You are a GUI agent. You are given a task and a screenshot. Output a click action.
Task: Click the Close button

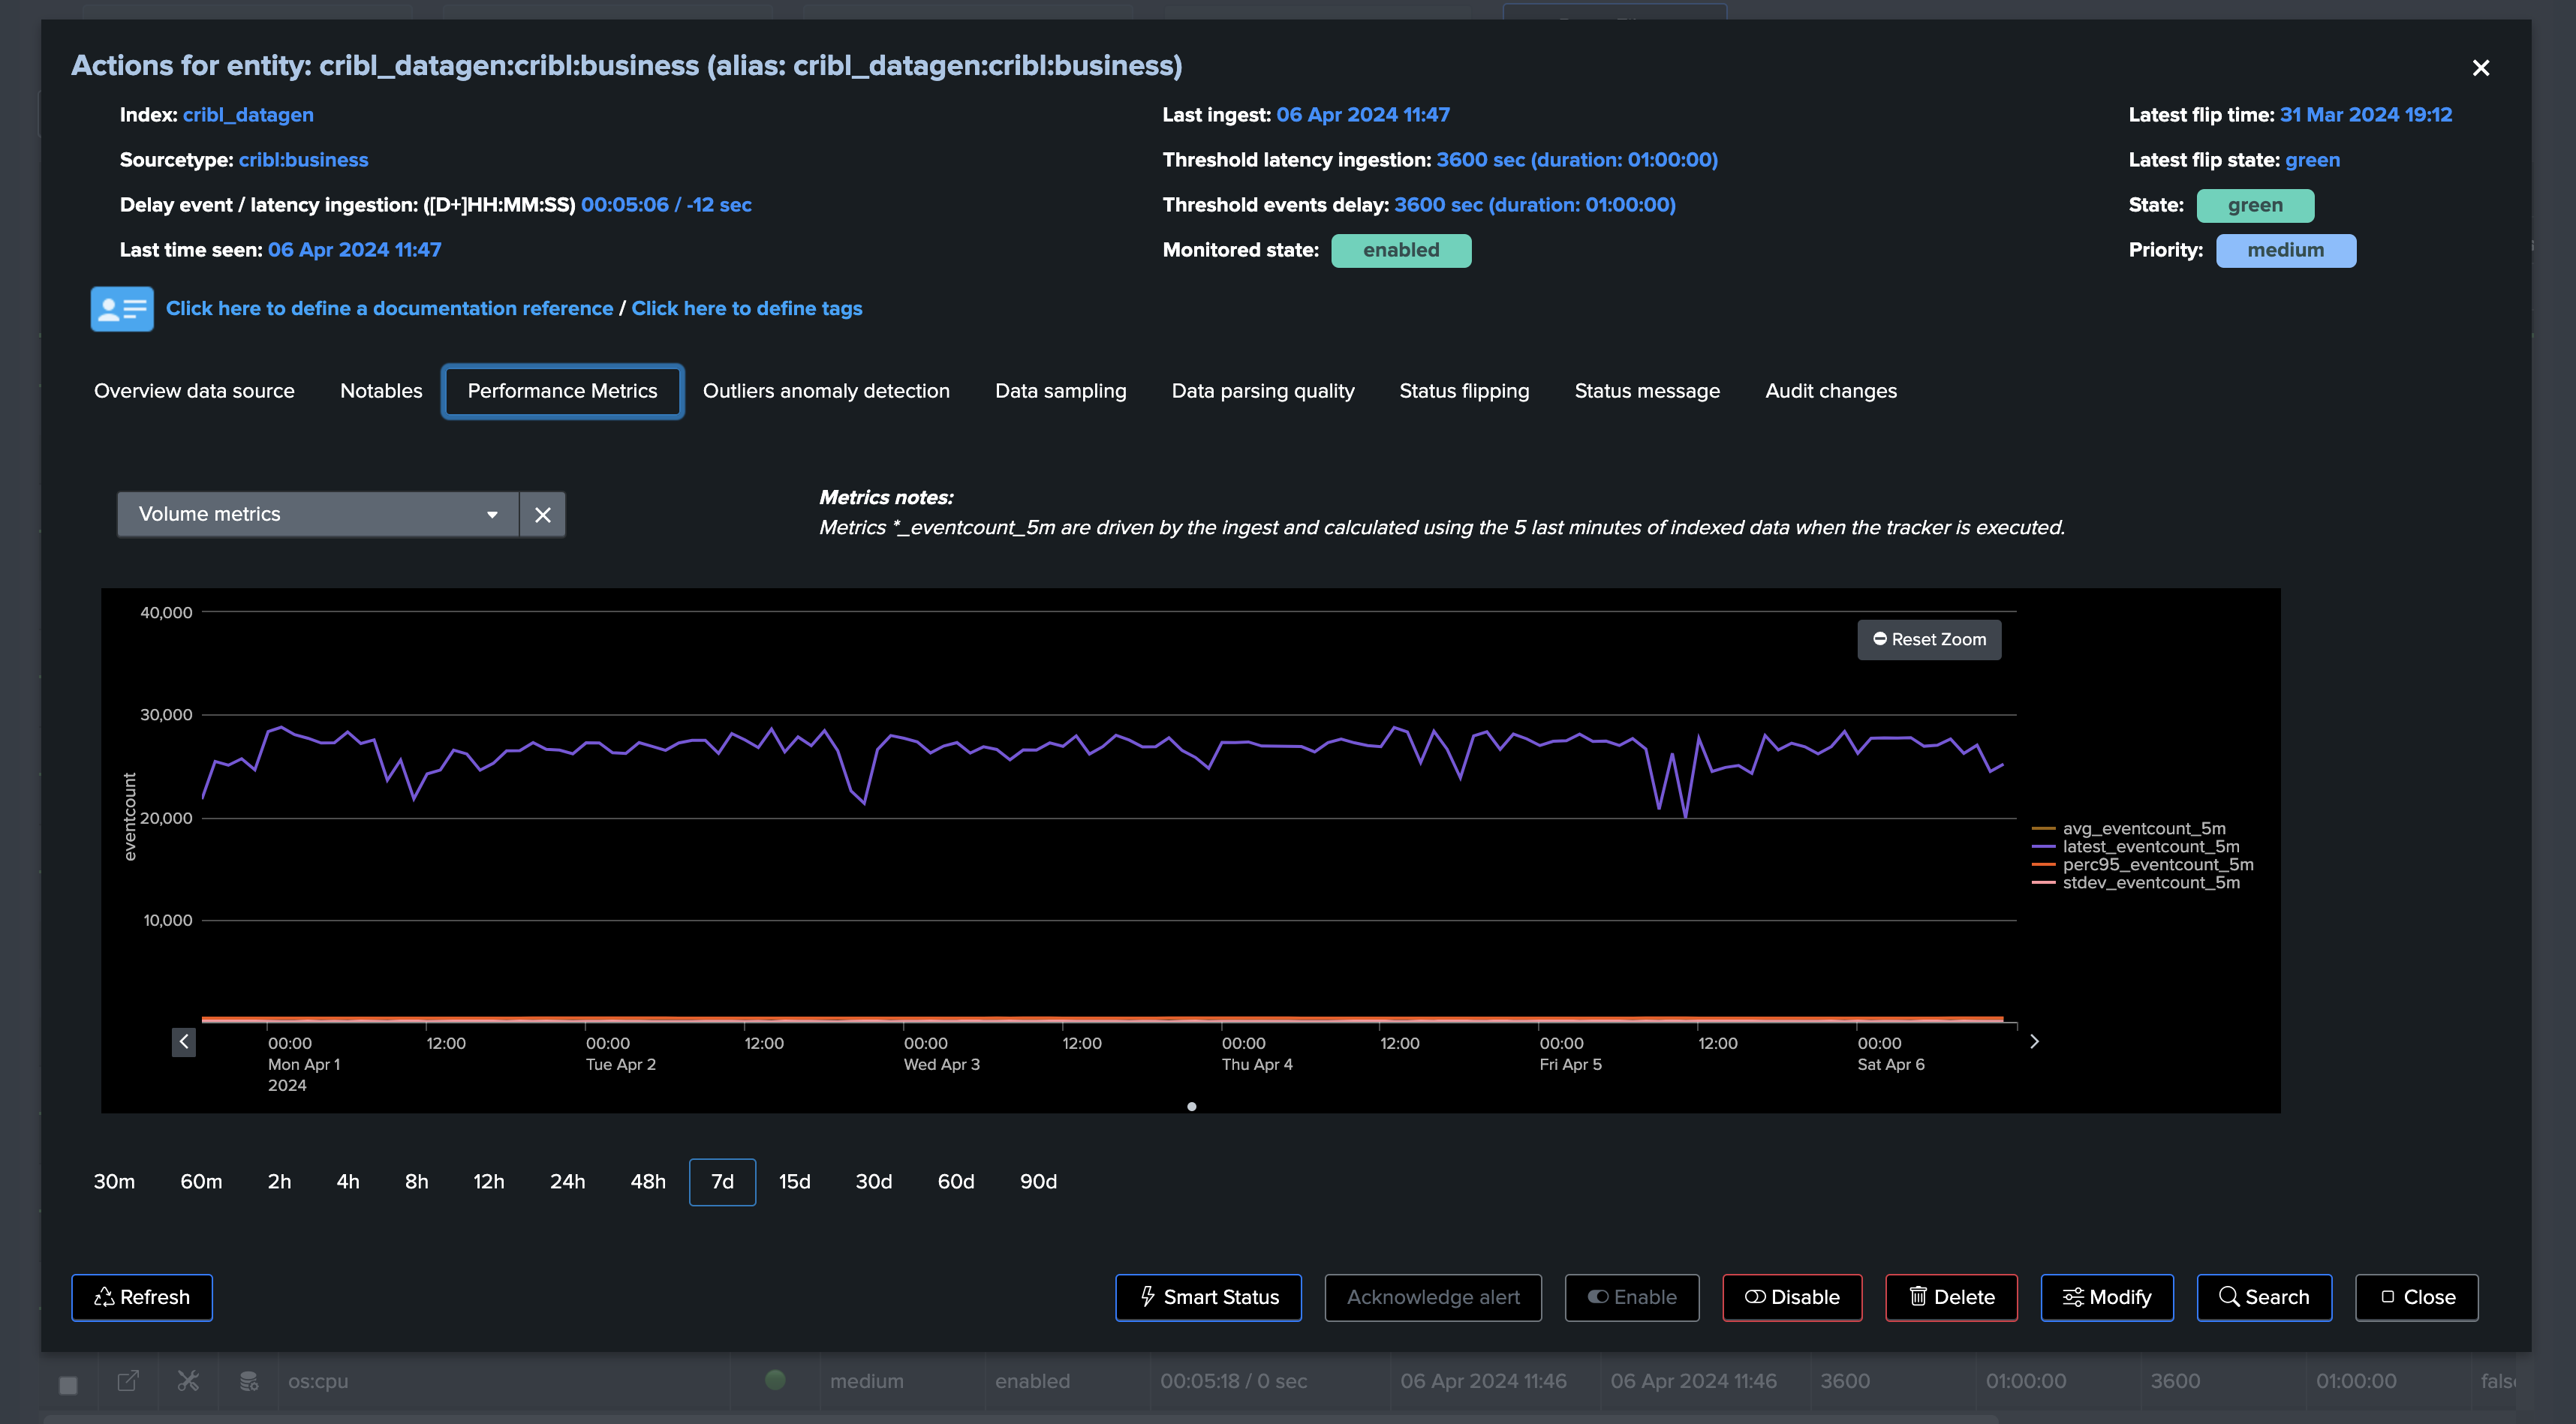click(2417, 1298)
